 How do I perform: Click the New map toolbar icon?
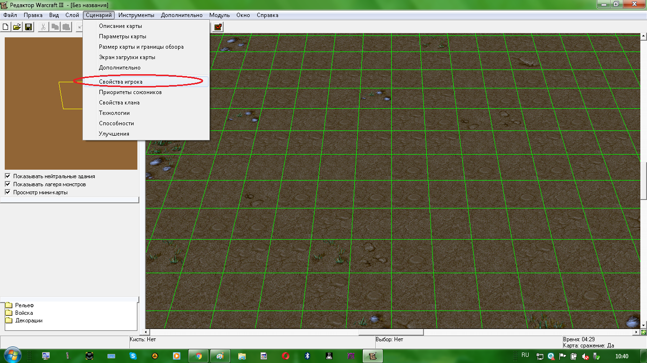click(6, 27)
